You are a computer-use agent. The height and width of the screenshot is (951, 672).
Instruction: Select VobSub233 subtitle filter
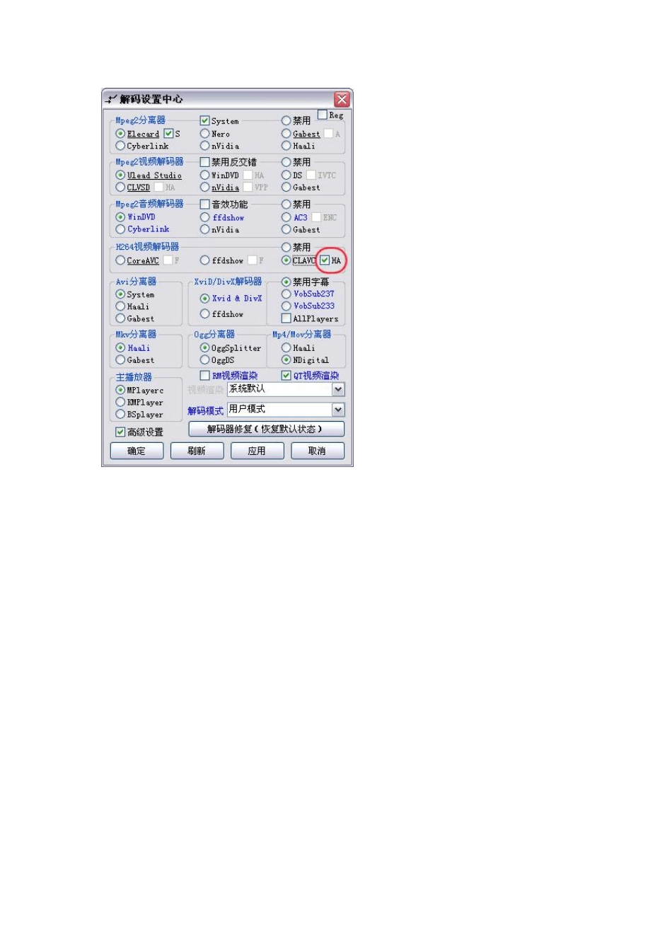[x=286, y=306]
